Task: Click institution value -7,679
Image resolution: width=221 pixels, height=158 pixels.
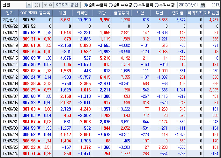Action: pos(104,134)
